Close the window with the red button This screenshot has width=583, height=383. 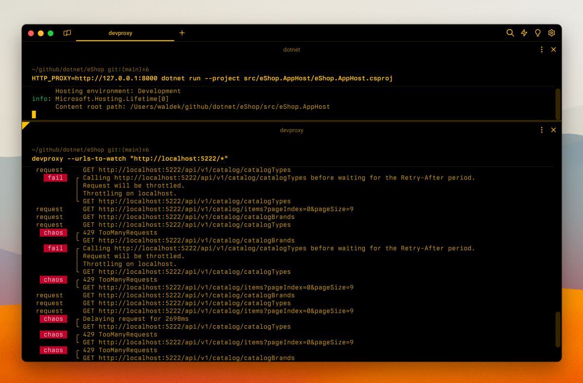pyautogui.click(x=31, y=33)
